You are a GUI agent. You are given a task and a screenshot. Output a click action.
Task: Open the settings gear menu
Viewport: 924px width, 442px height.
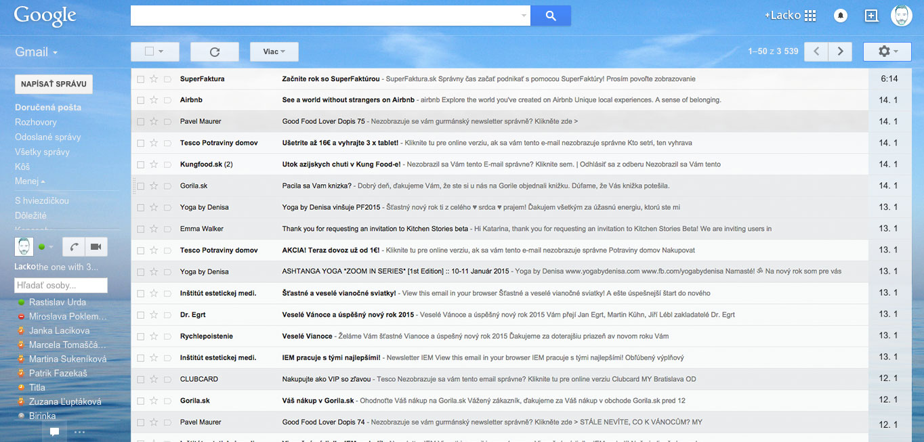pos(887,51)
